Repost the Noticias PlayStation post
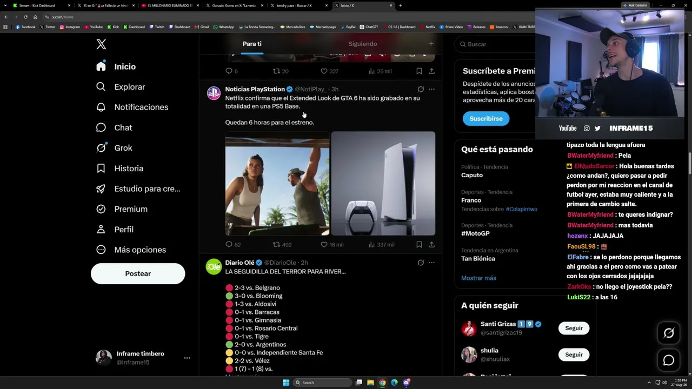The width and height of the screenshot is (692, 389). (276, 245)
